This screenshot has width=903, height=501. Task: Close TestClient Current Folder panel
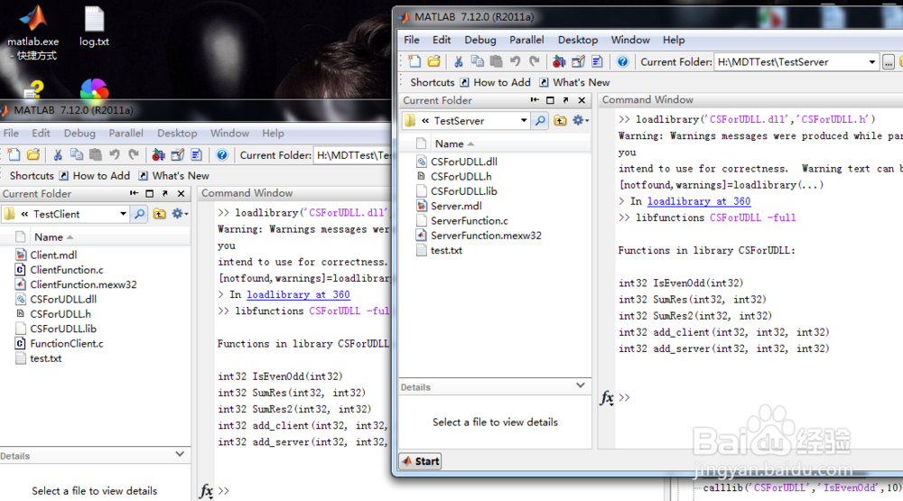[x=181, y=193]
